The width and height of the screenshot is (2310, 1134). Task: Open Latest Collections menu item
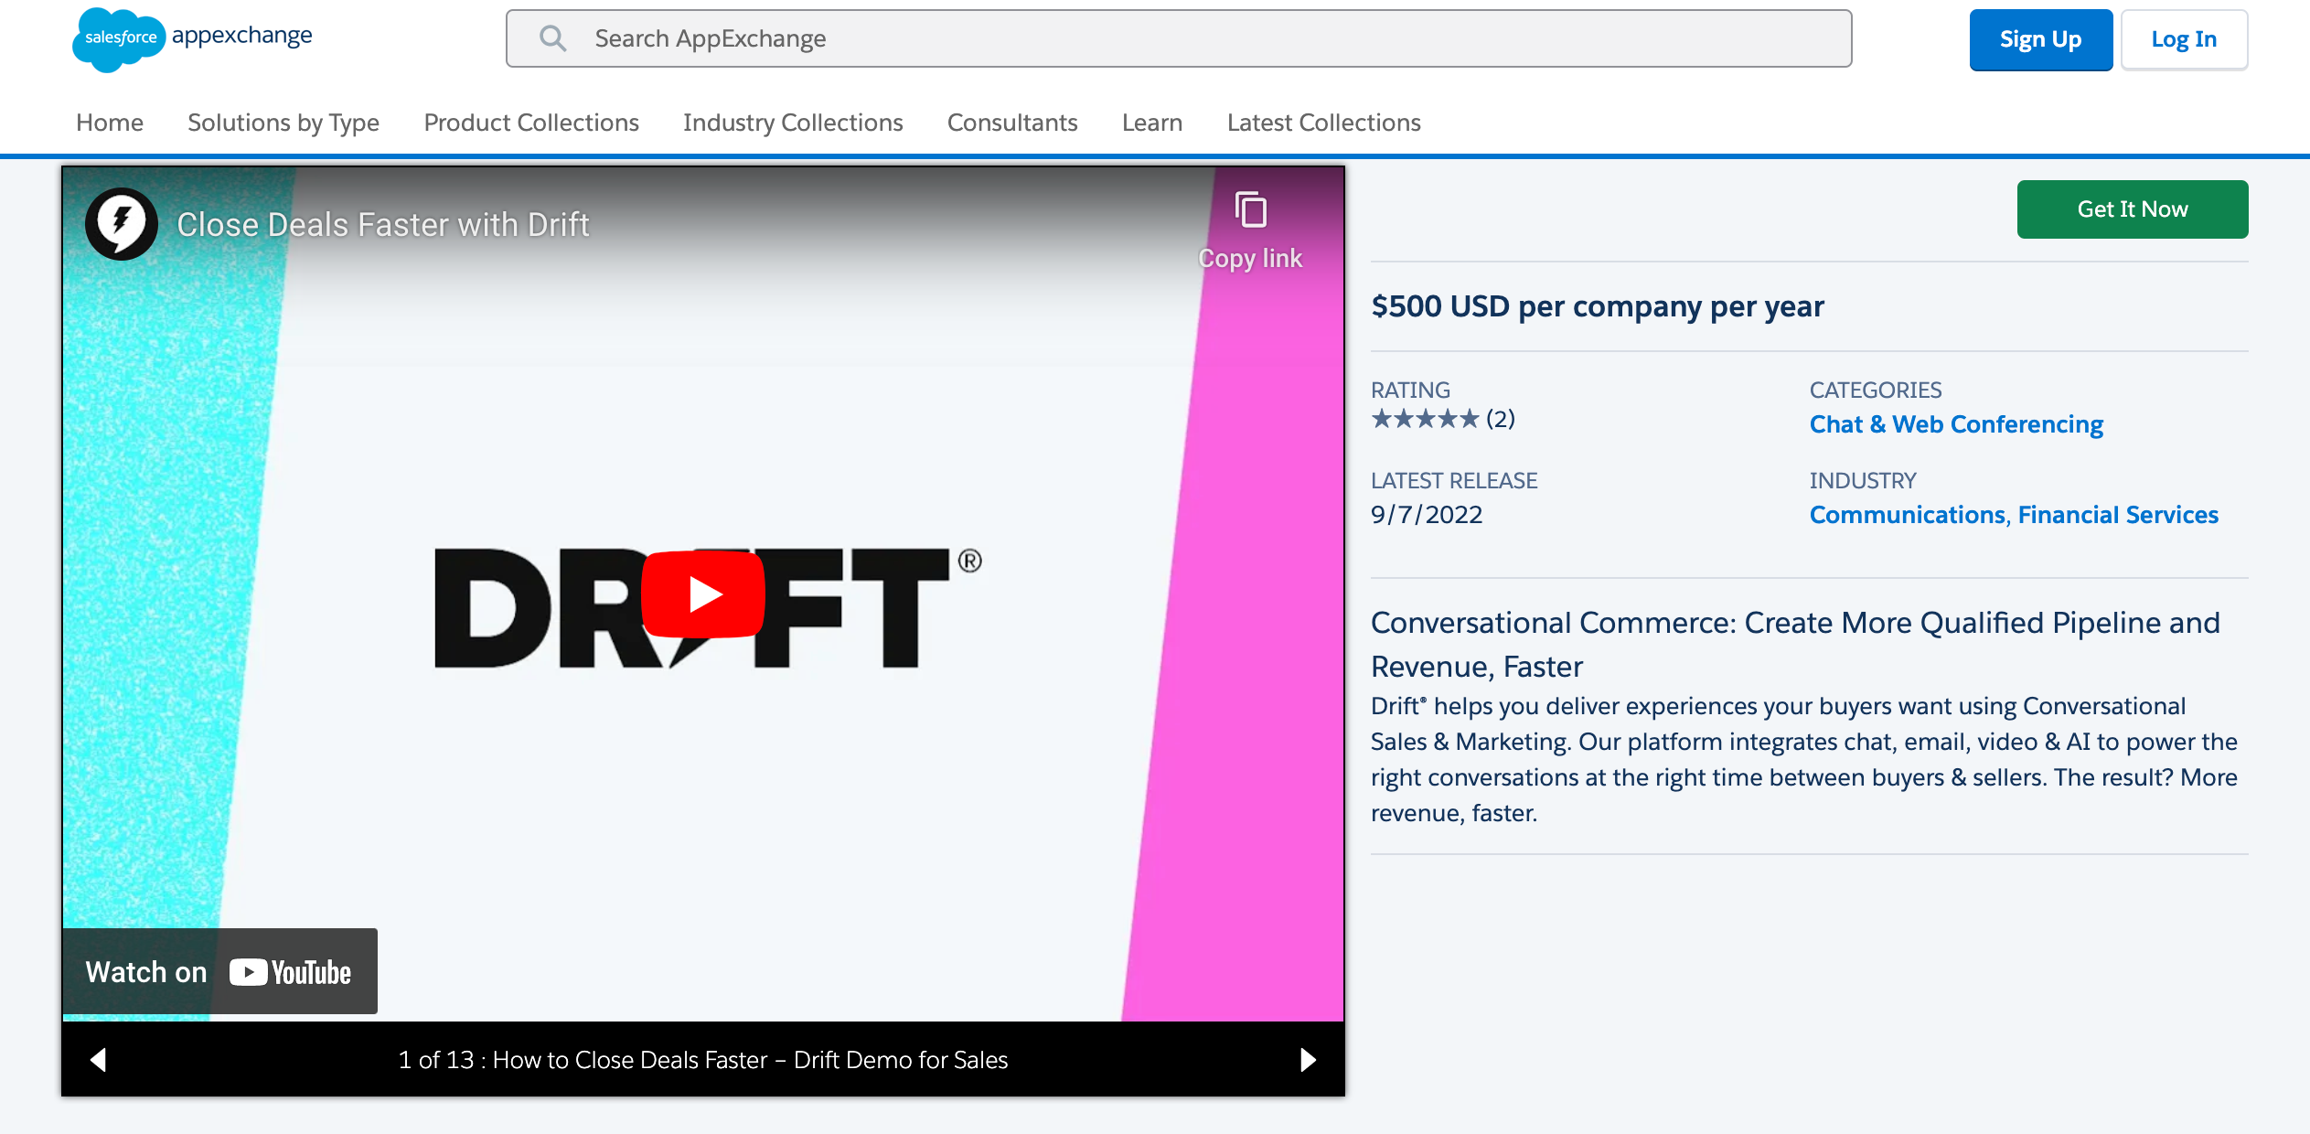tap(1324, 123)
